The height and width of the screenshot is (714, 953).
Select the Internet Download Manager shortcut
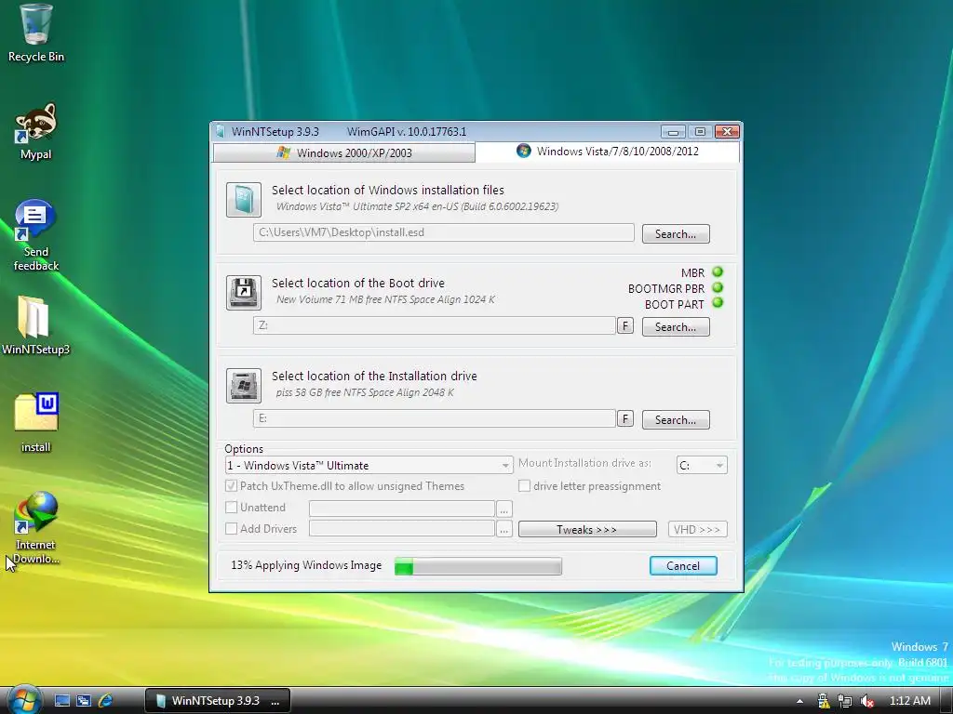[x=36, y=527]
